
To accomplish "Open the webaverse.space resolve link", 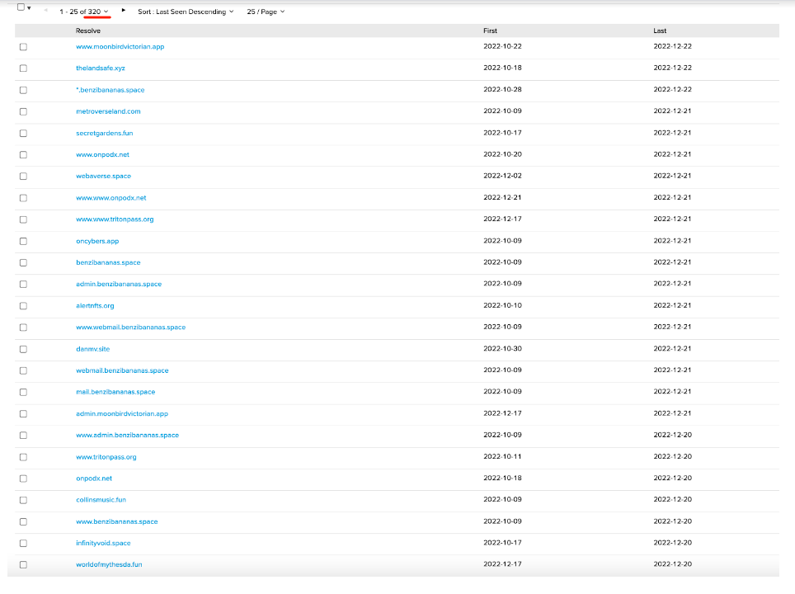I will pos(103,177).
